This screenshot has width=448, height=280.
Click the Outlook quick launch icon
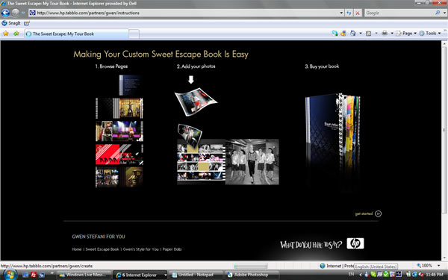(42, 275)
